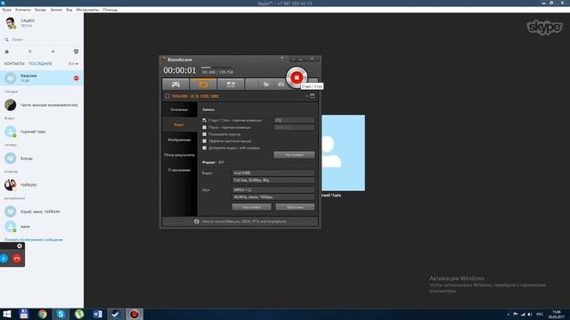This screenshot has width=570, height=320.
Task: Expand the resolution dropdown arrow in Bandicam
Action: (x=306, y=96)
